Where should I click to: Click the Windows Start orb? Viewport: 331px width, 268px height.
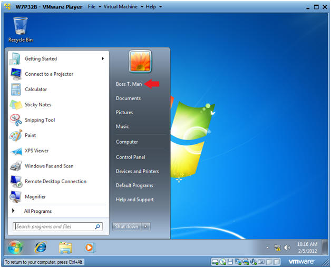pos(15,247)
